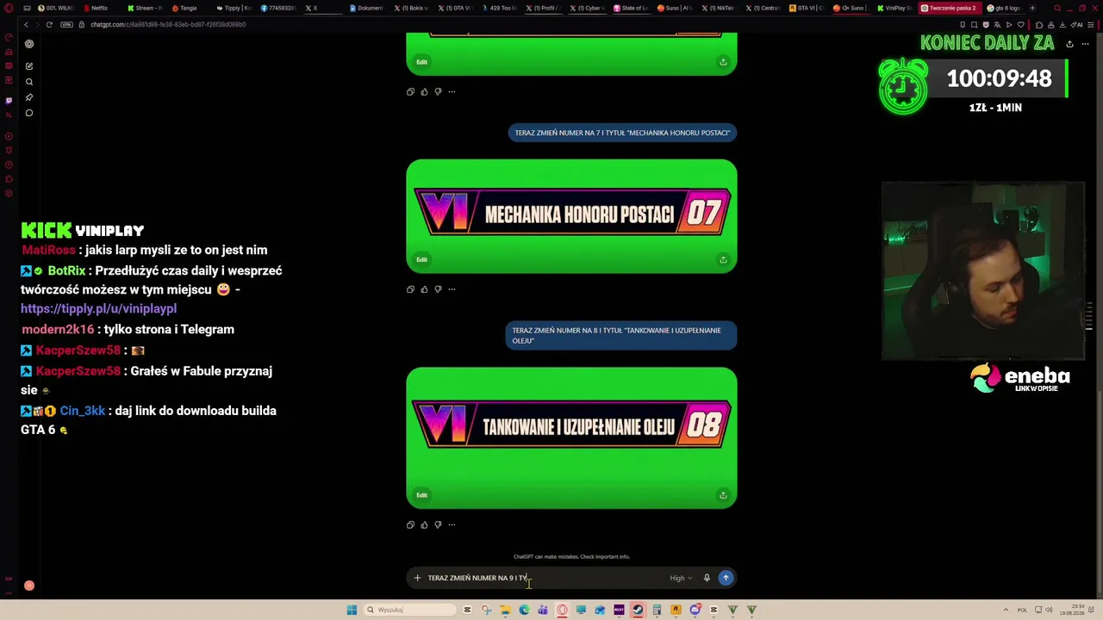Open ChatGPT search chats icon
This screenshot has height=620, width=1103.
29,82
